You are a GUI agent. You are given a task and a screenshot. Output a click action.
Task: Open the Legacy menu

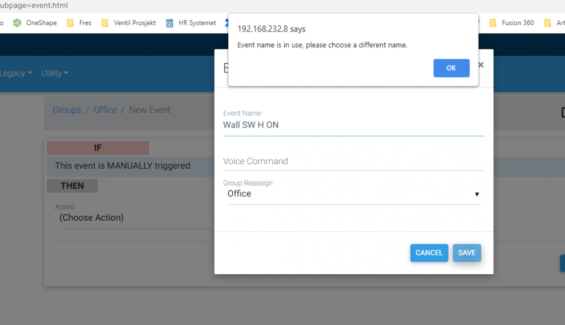click(x=15, y=73)
